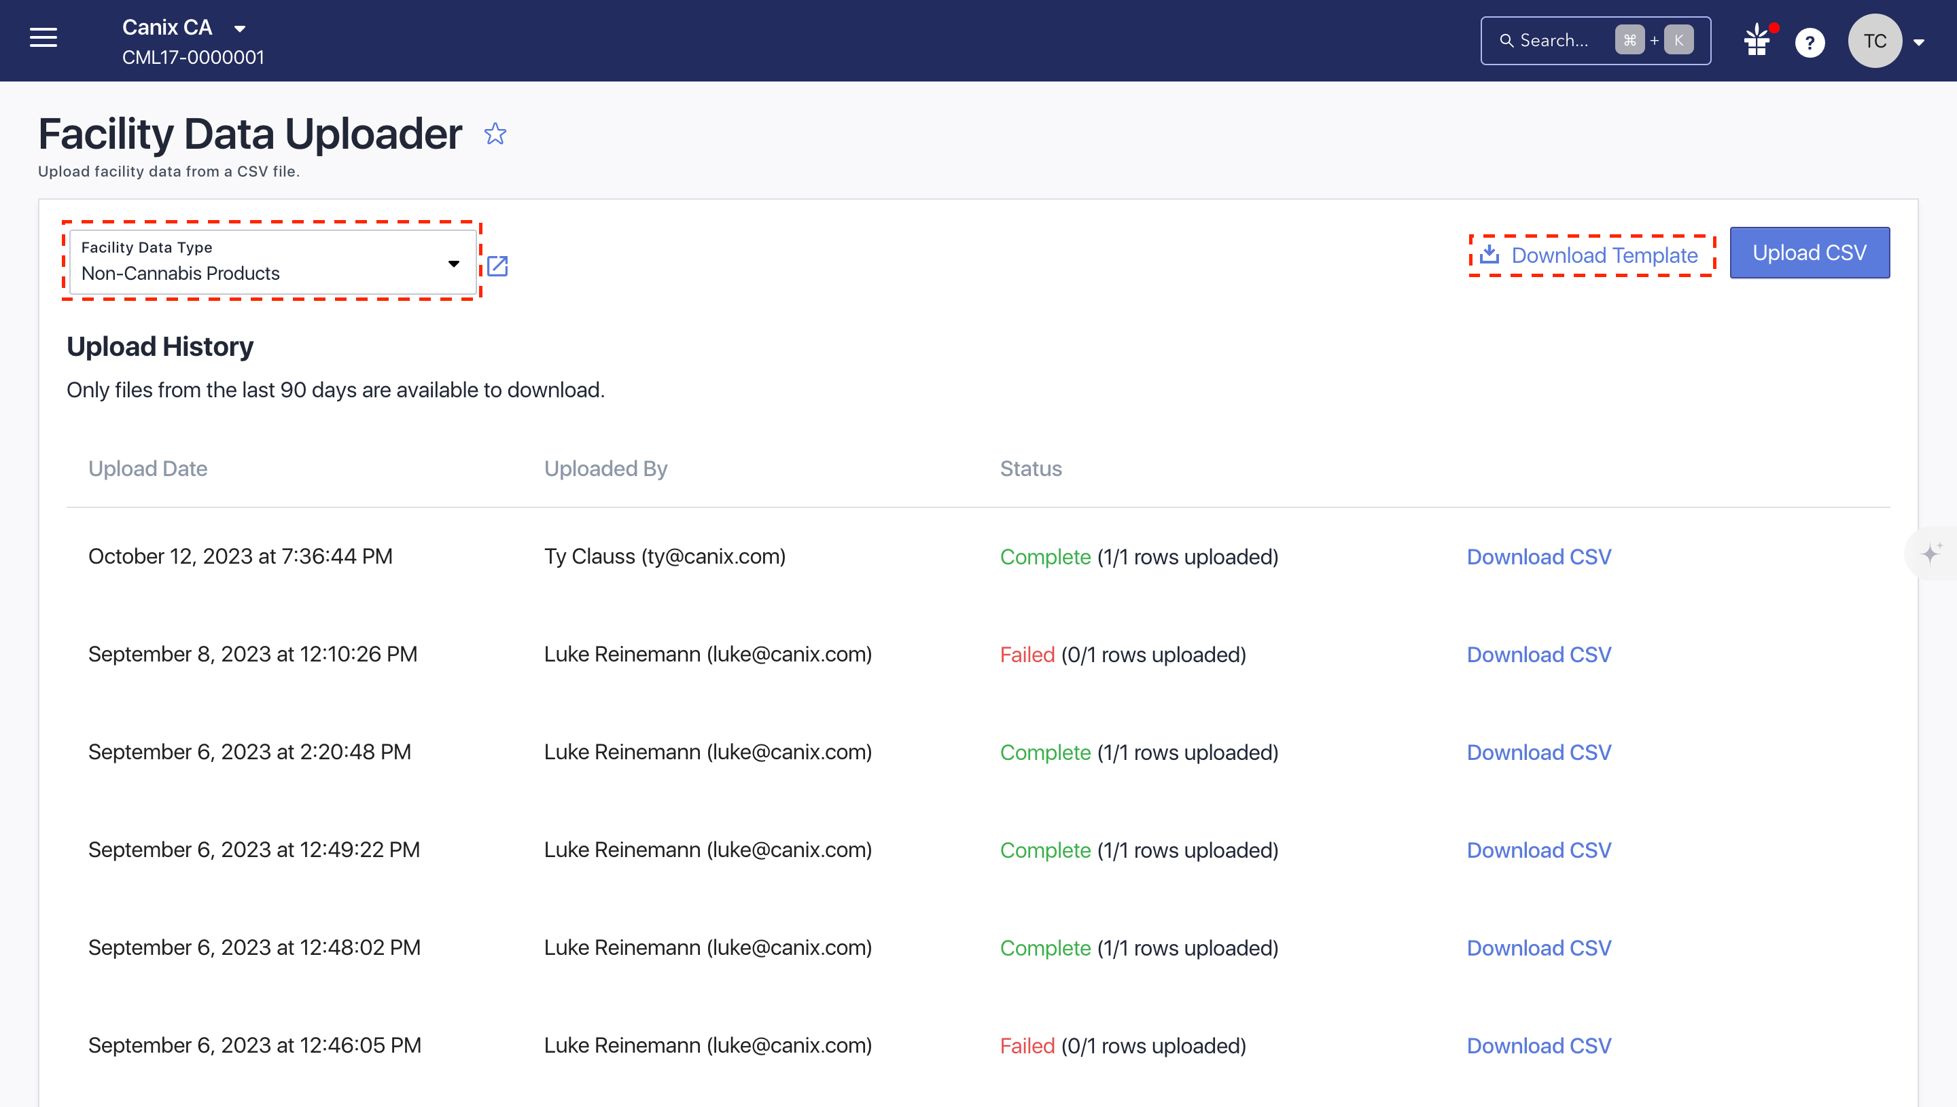Favorite this page with the star icon
This screenshot has width=1957, height=1107.
495,134
